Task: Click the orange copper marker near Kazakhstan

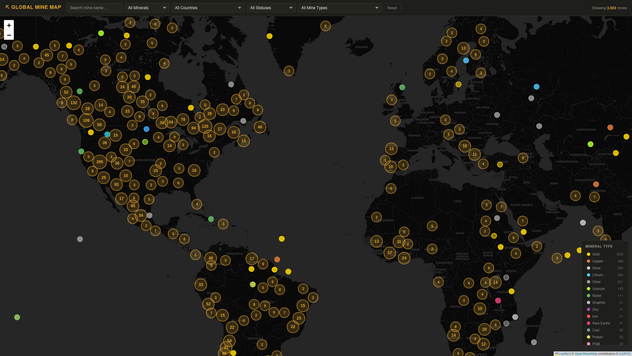Action: coord(610,127)
